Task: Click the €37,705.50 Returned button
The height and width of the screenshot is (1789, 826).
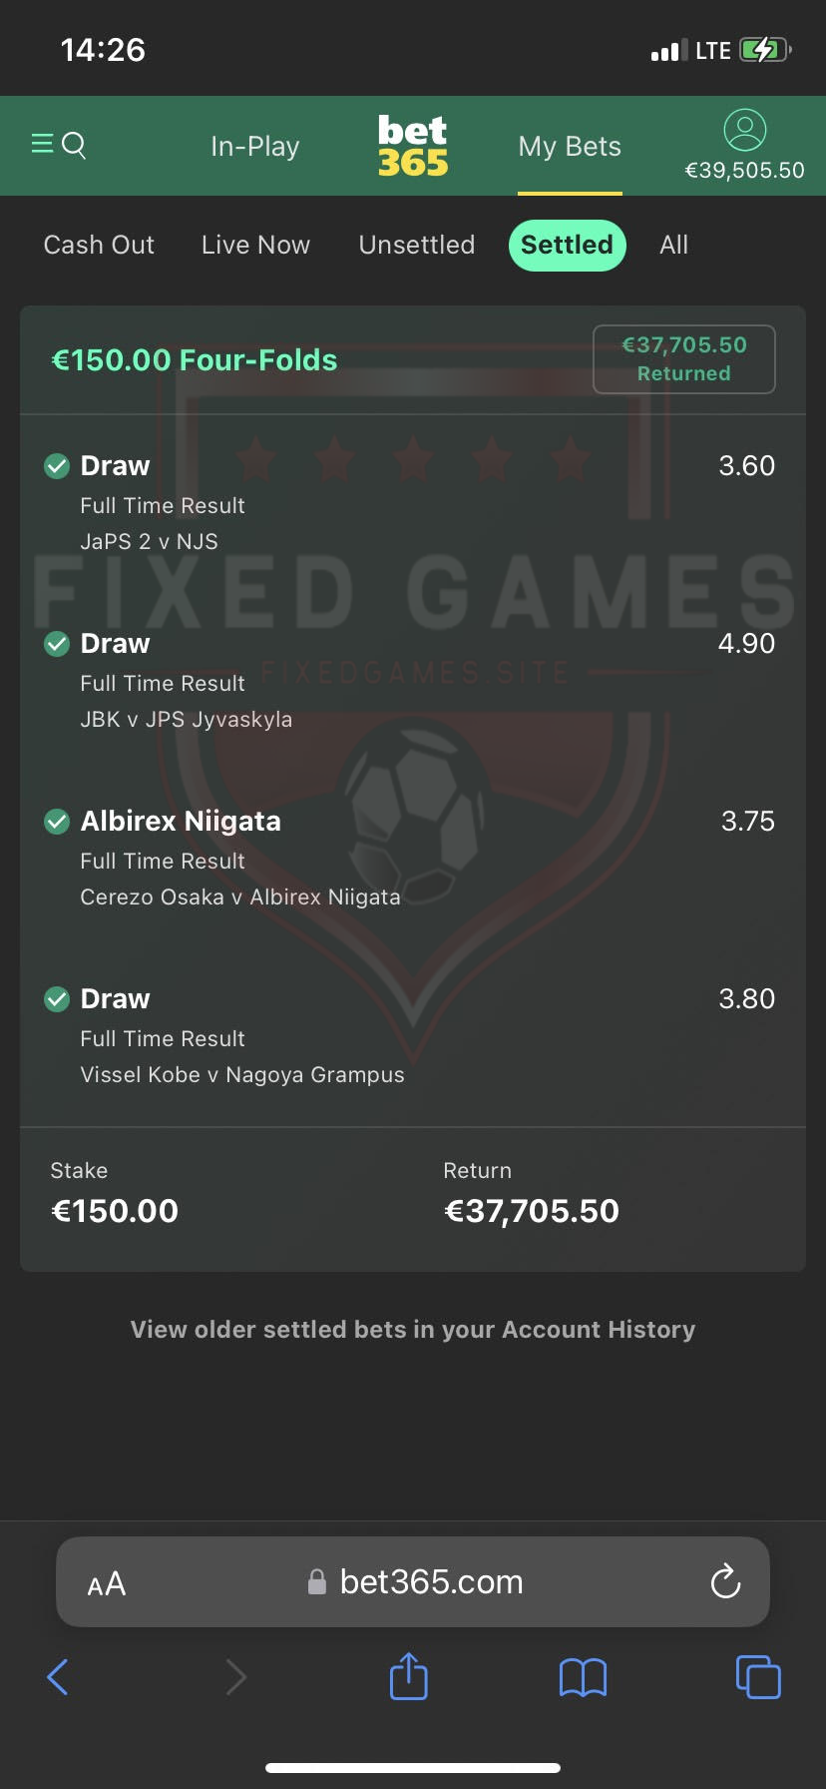Action: pyautogui.click(x=683, y=359)
